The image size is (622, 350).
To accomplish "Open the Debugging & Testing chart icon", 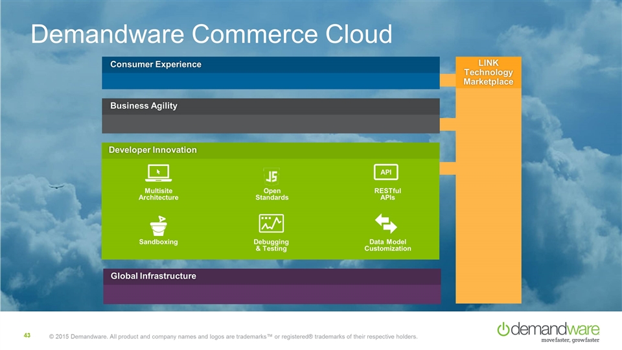I will tap(271, 224).
